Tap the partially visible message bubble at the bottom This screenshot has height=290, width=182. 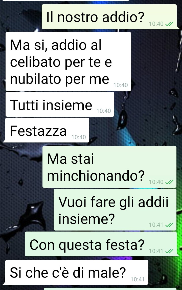click(x=110, y=289)
